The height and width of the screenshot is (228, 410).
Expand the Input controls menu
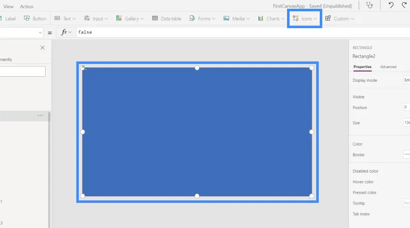pos(96,18)
